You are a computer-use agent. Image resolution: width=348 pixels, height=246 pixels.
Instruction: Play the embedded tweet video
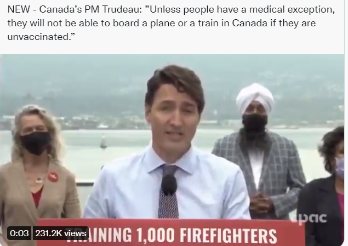coord(172,150)
